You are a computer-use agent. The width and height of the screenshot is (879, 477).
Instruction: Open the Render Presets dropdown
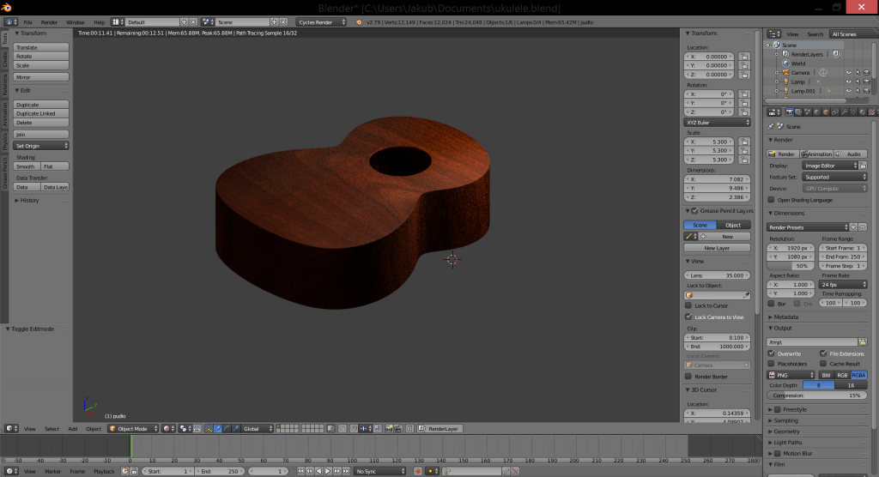807,227
